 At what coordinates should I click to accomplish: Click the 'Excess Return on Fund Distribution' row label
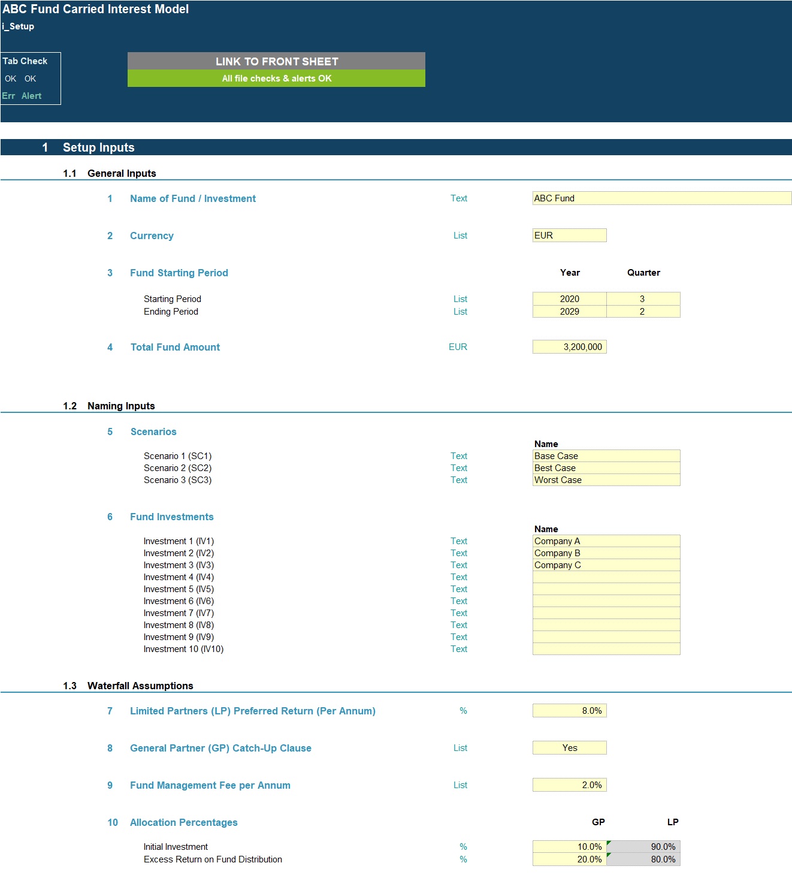[213, 859]
